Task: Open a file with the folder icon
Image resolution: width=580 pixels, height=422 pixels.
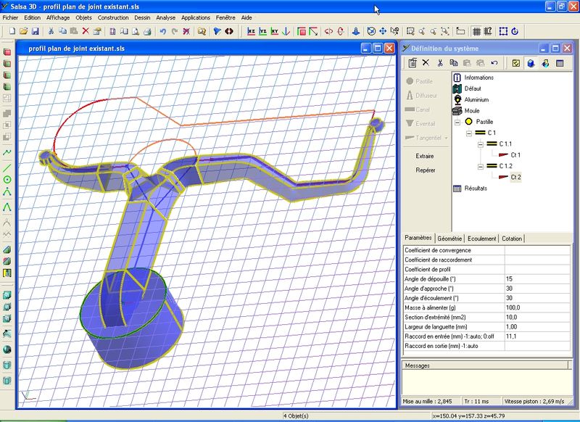Action: [x=24, y=31]
